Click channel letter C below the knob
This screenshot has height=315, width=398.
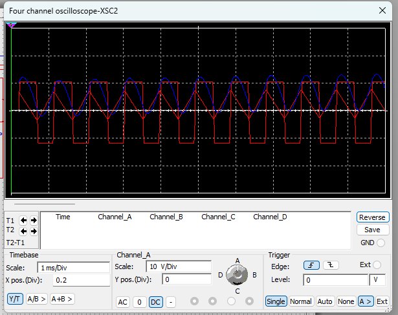click(x=238, y=291)
